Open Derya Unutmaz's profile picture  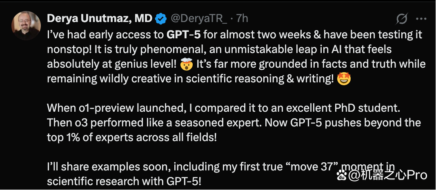pyautogui.click(x=26, y=26)
